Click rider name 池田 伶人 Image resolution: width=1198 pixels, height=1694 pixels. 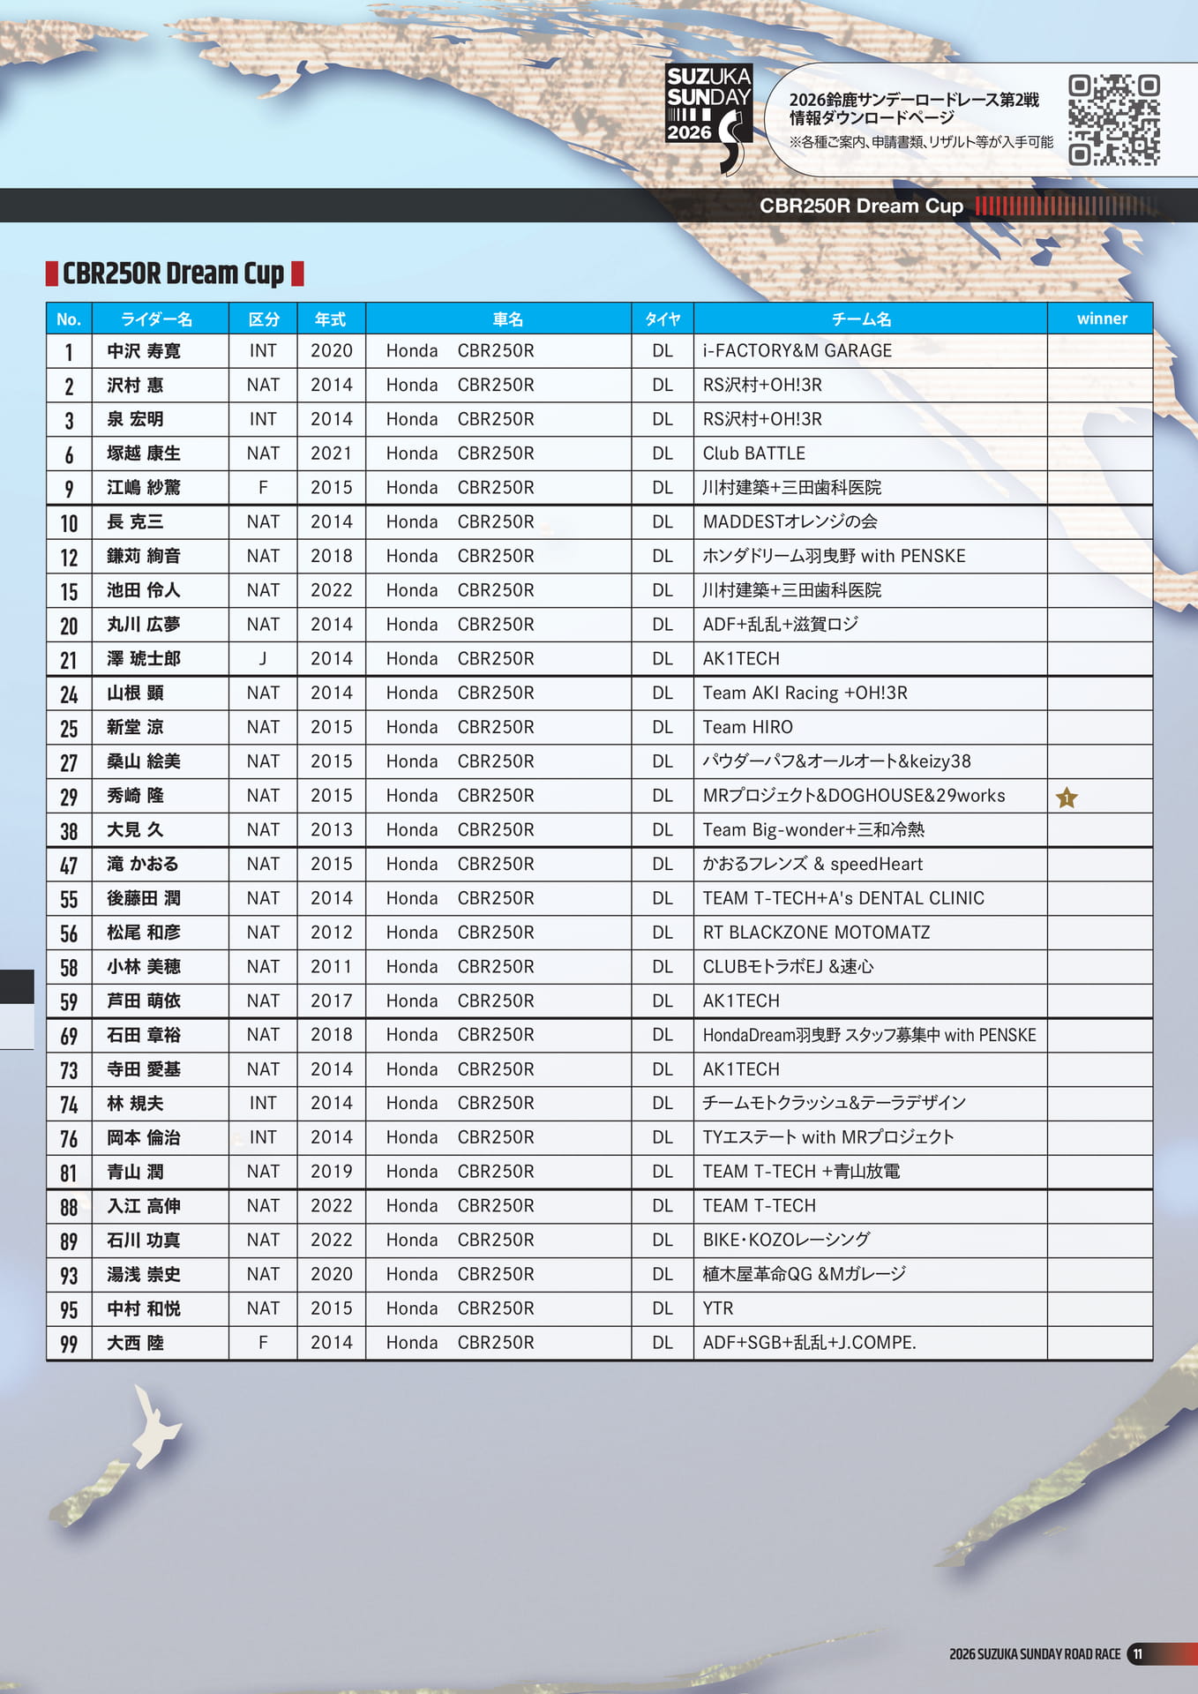(x=144, y=590)
